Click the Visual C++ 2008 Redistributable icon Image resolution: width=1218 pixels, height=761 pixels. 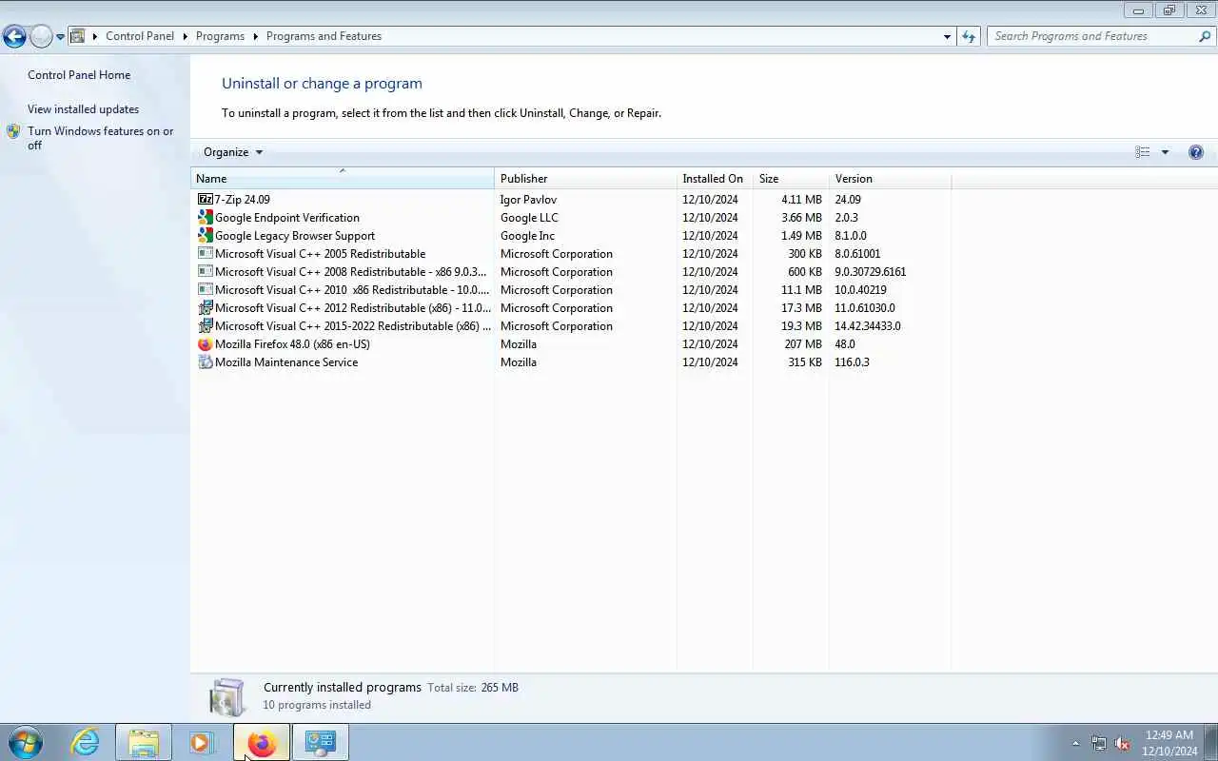(x=205, y=272)
